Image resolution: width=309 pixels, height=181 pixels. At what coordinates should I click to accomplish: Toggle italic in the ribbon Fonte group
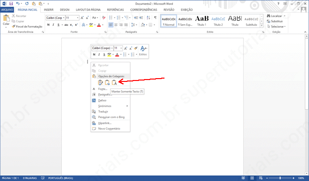53,25
